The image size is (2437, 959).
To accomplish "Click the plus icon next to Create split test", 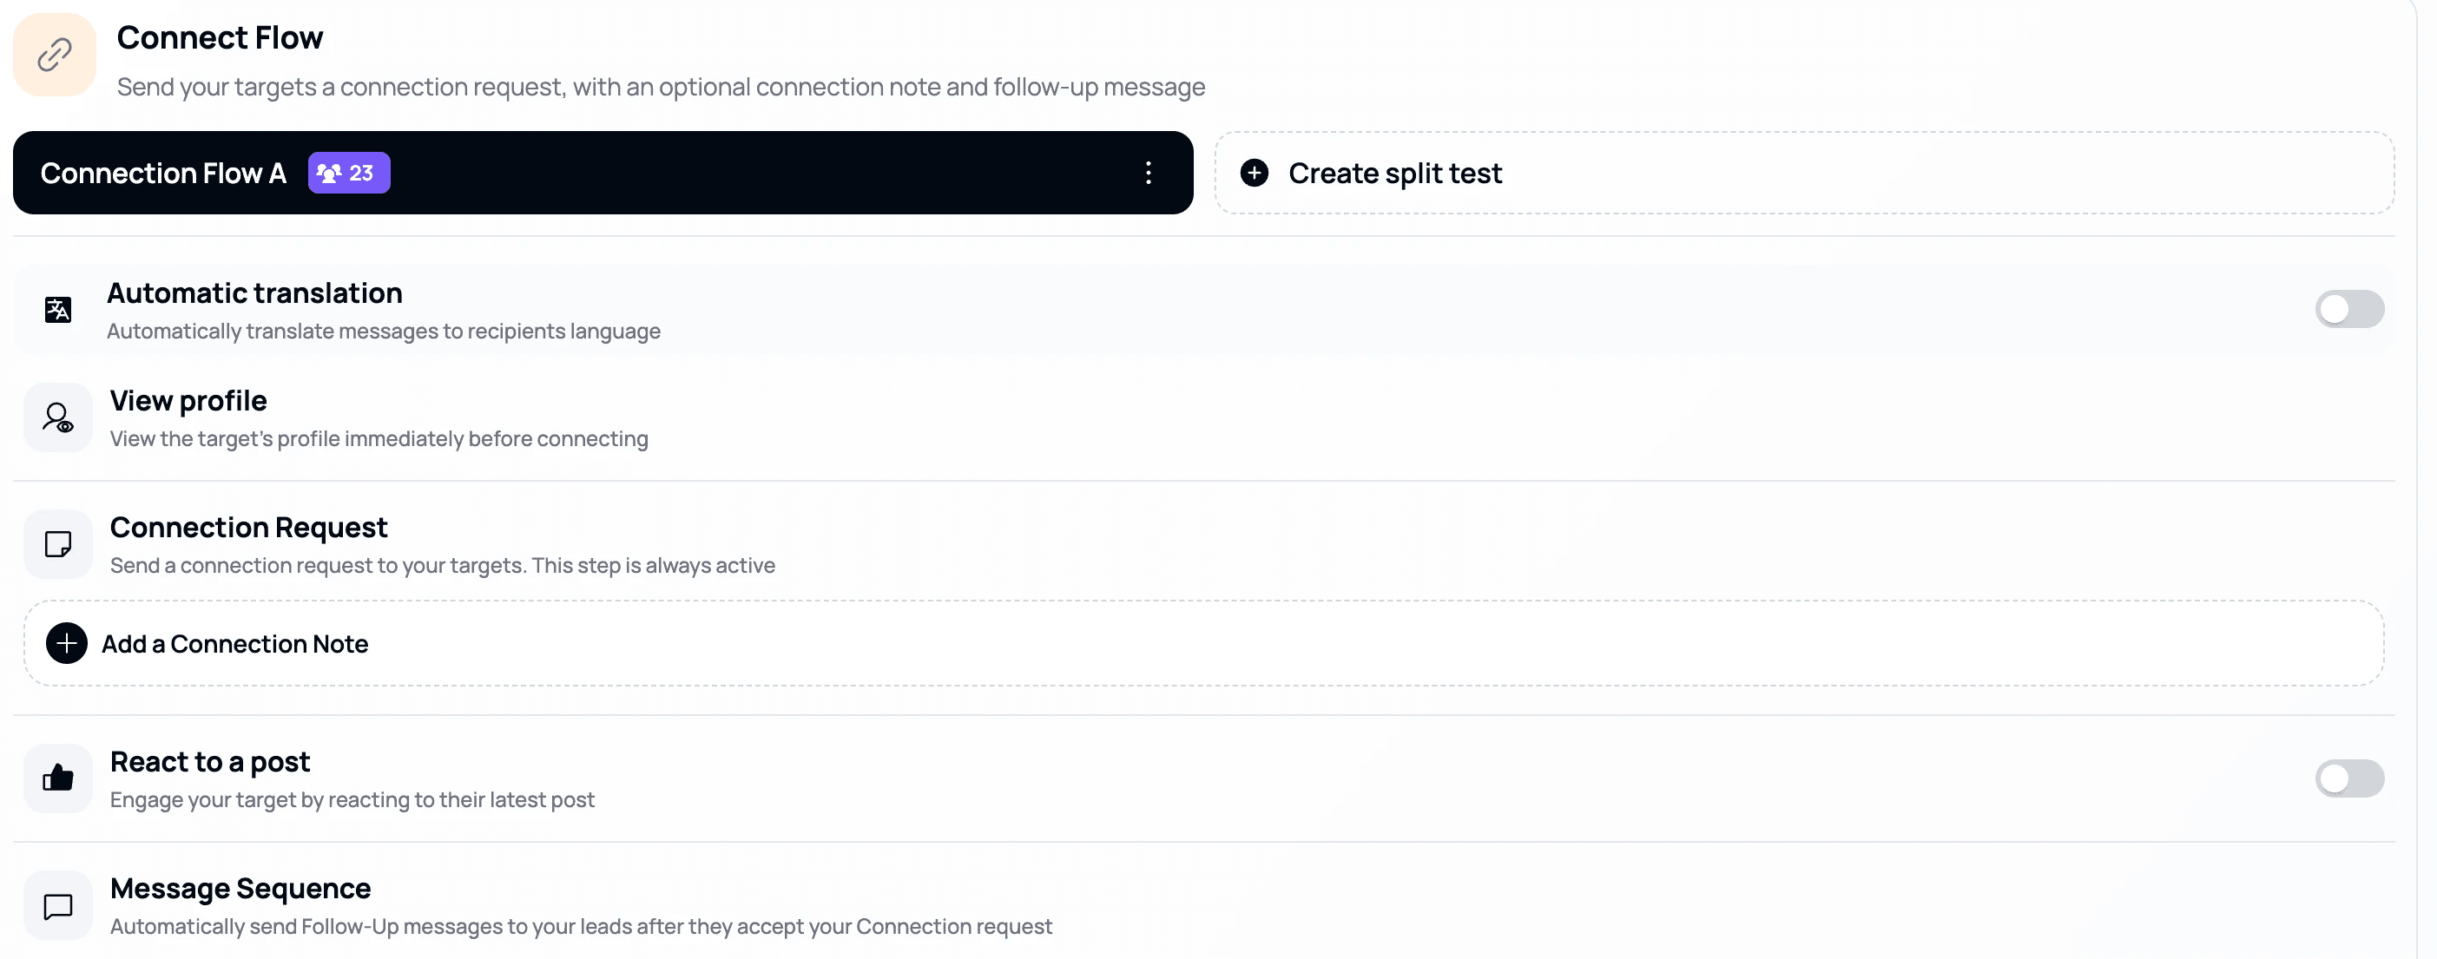I will point(1254,173).
